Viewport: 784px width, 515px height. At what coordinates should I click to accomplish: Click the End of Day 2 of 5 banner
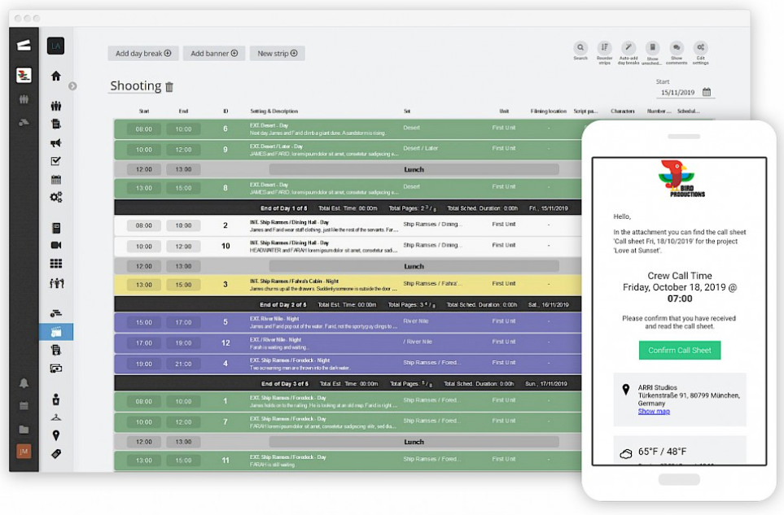point(348,304)
